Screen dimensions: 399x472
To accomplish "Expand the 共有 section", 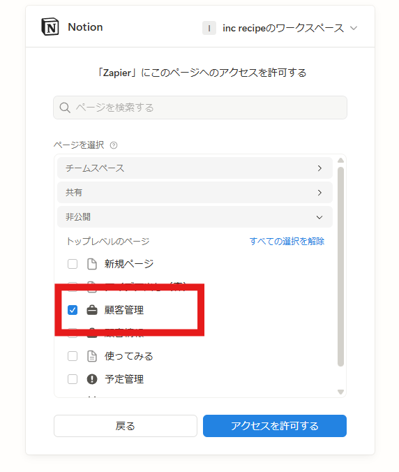I will 195,192.
